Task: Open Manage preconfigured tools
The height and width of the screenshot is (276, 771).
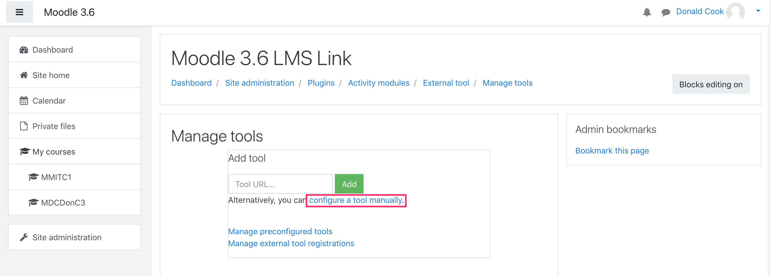Action: click(x=280, y=231)
